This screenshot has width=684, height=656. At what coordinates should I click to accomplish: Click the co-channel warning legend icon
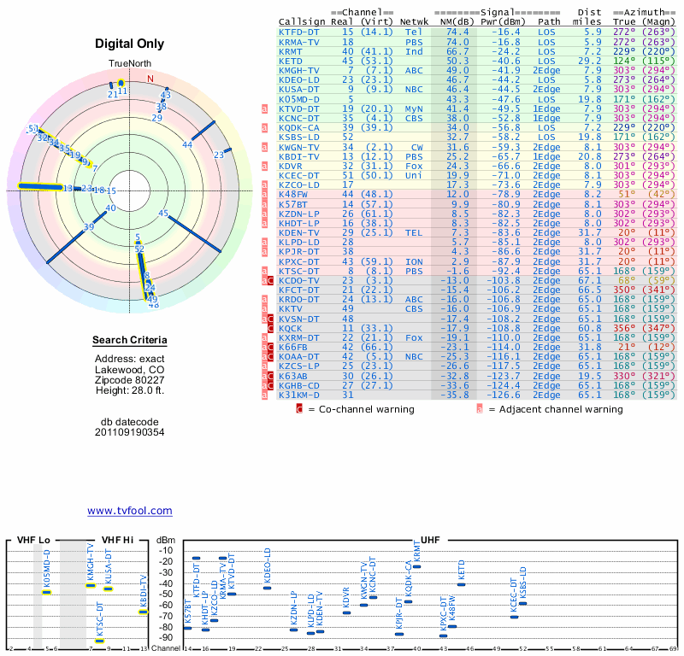(299, 409)
